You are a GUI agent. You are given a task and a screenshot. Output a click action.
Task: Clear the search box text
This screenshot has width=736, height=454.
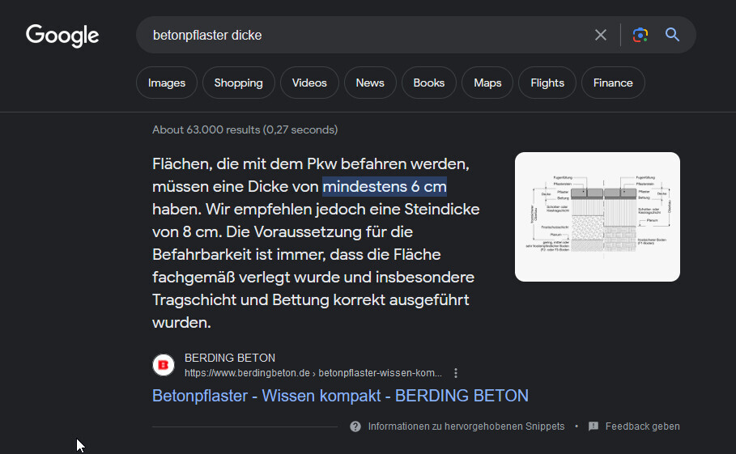pos(601,35)
